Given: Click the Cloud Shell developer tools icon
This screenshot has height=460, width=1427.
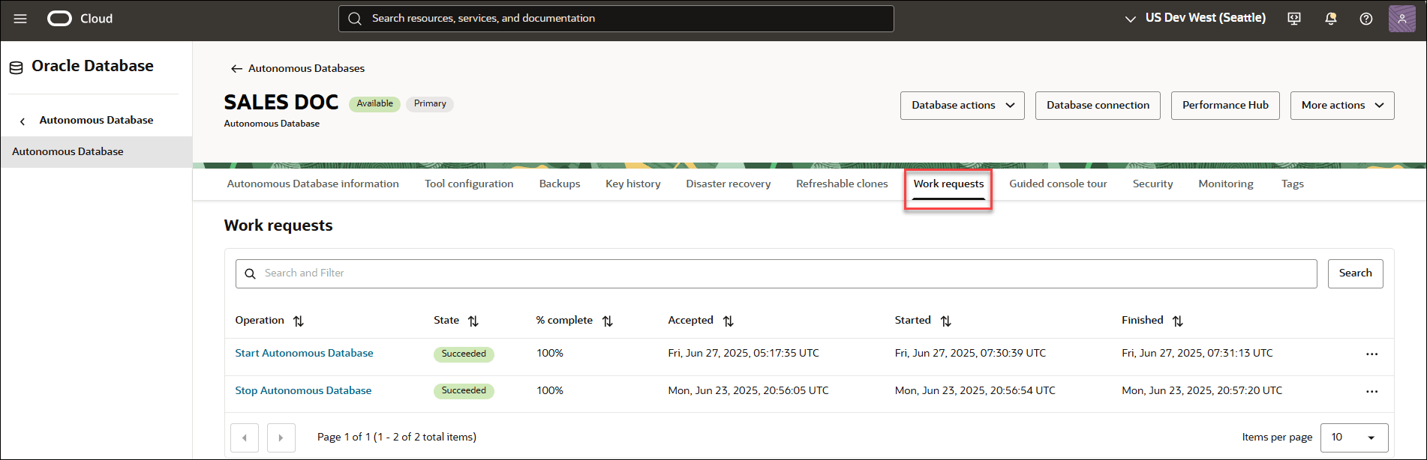Looking at the screenshot, I should coord(1294,19).
